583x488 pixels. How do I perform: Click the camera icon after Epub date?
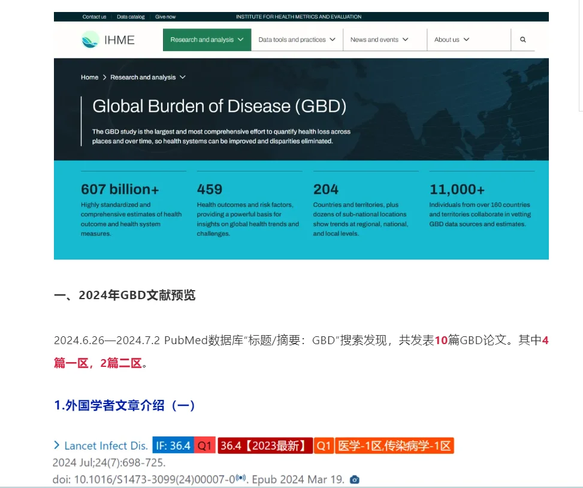(355, 480)
